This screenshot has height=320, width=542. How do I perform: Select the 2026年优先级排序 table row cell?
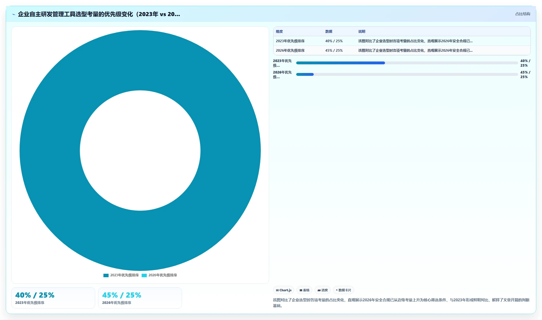point(290,51)
